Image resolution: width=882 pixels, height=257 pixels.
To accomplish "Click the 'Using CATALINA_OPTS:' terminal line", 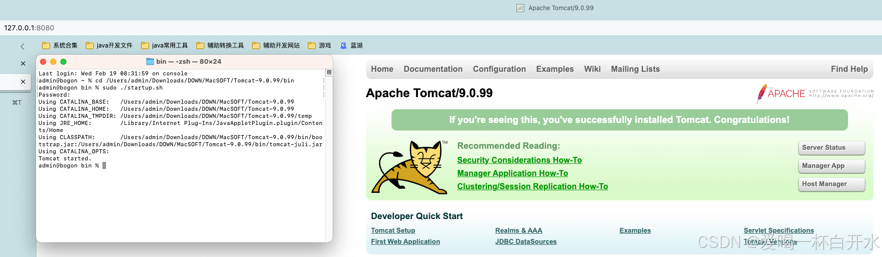I will (x=74, y=152).
